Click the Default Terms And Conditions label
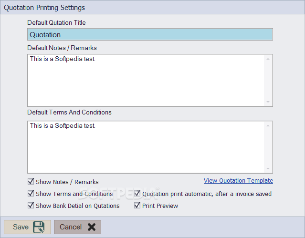This screenshot has width=305, height=238. click(x=69, y=113)
